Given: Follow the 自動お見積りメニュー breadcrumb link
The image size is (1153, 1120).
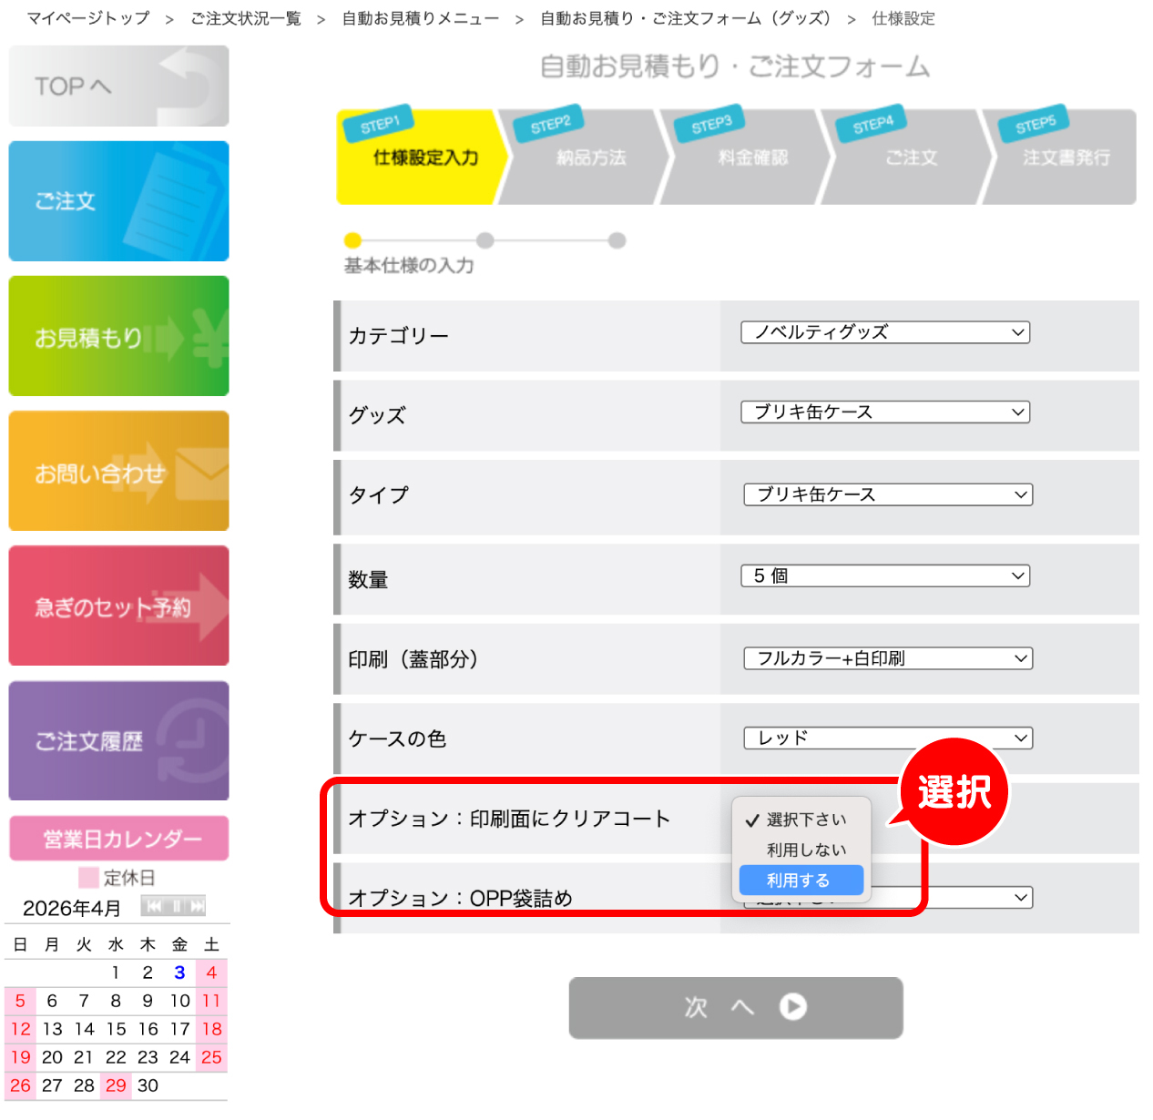Looking at the screenshot, I should (x=420, y=18).
